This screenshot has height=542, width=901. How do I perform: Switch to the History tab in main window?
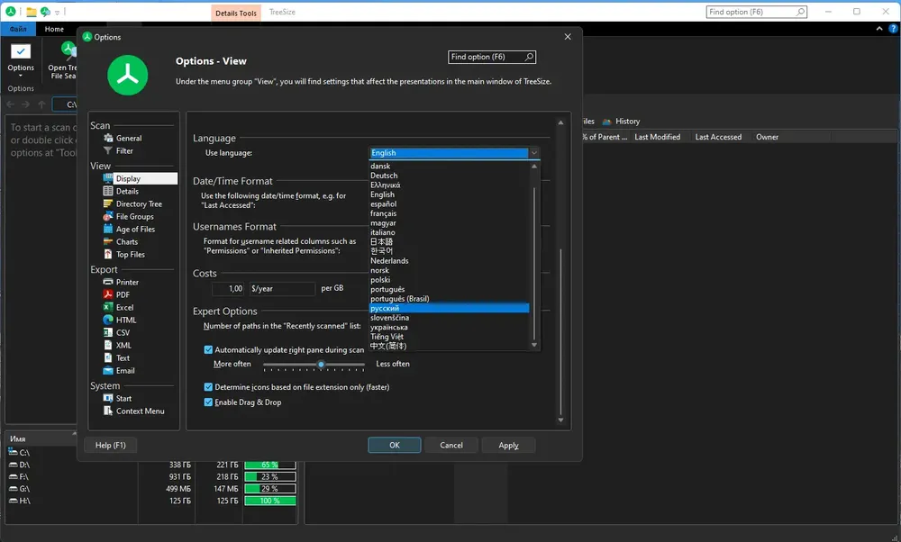[x=621, y=122]
